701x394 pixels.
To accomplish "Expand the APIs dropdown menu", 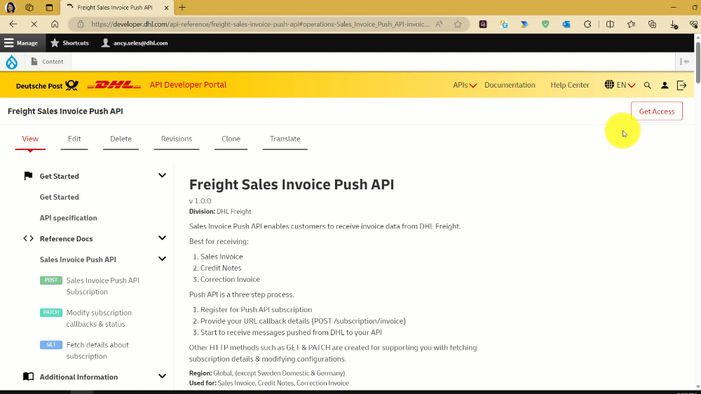I will [x=465, y=85].
